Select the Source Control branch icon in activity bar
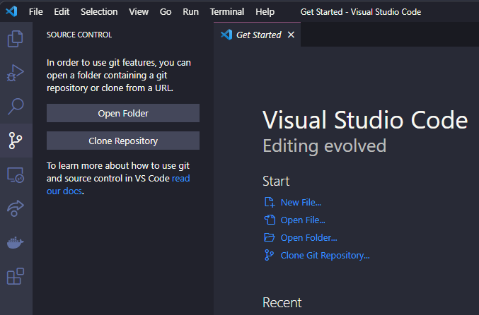The image size is (479, 315). coord(16,140)
